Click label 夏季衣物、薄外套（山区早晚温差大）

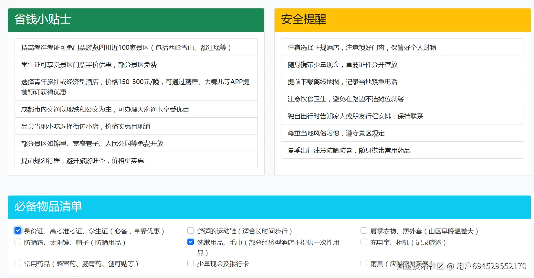(x=425, y=231)
